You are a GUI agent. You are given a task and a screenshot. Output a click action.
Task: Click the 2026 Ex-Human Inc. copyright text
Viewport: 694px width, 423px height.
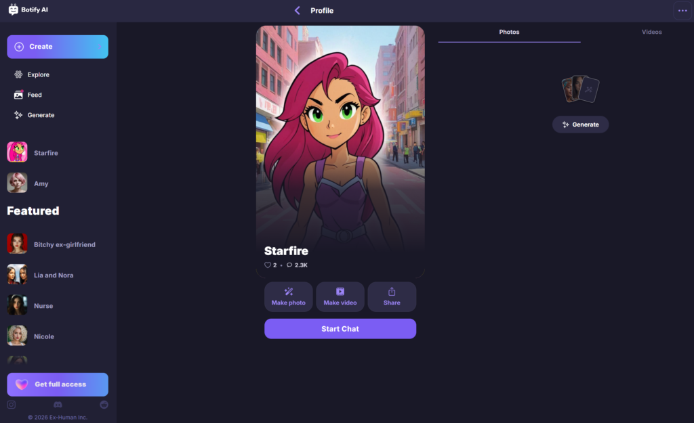58,418
